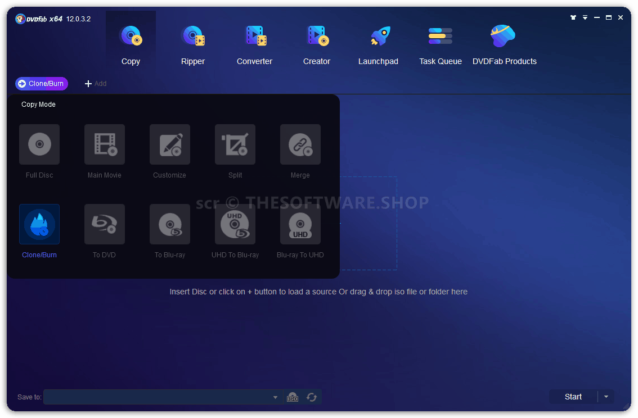Click the Insert Disc instruction text

(x=318, y=292)
